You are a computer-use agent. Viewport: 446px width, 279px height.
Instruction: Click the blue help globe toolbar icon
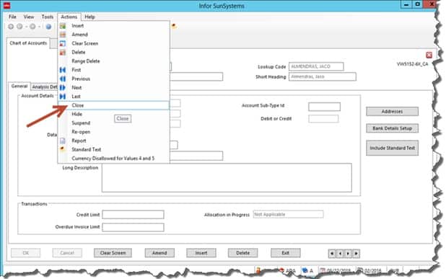(48, 27)
